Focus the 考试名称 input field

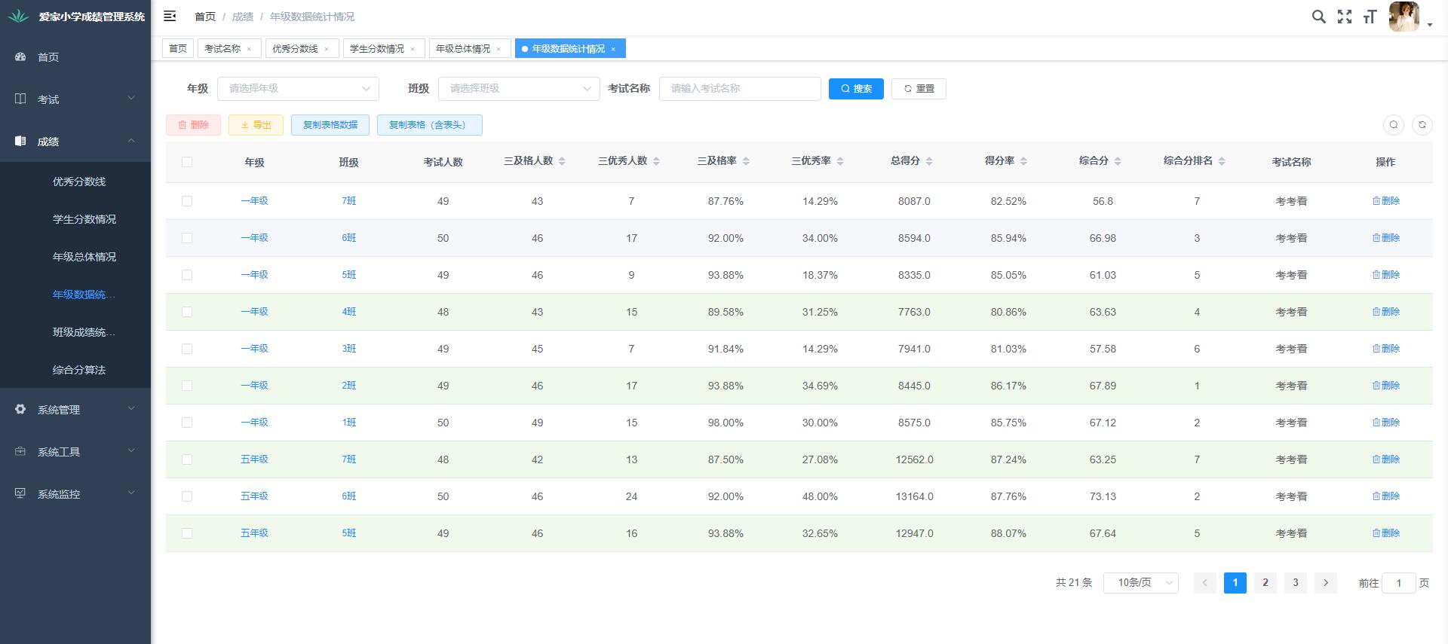[x=739, y=89]
